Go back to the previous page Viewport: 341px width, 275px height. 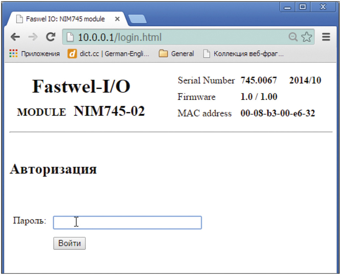pos(15,37)
